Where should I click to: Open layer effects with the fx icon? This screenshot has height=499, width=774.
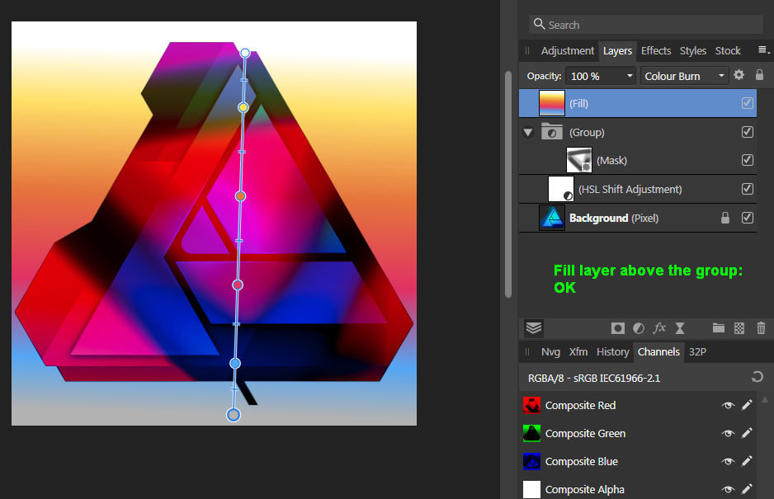pos(659,328)
